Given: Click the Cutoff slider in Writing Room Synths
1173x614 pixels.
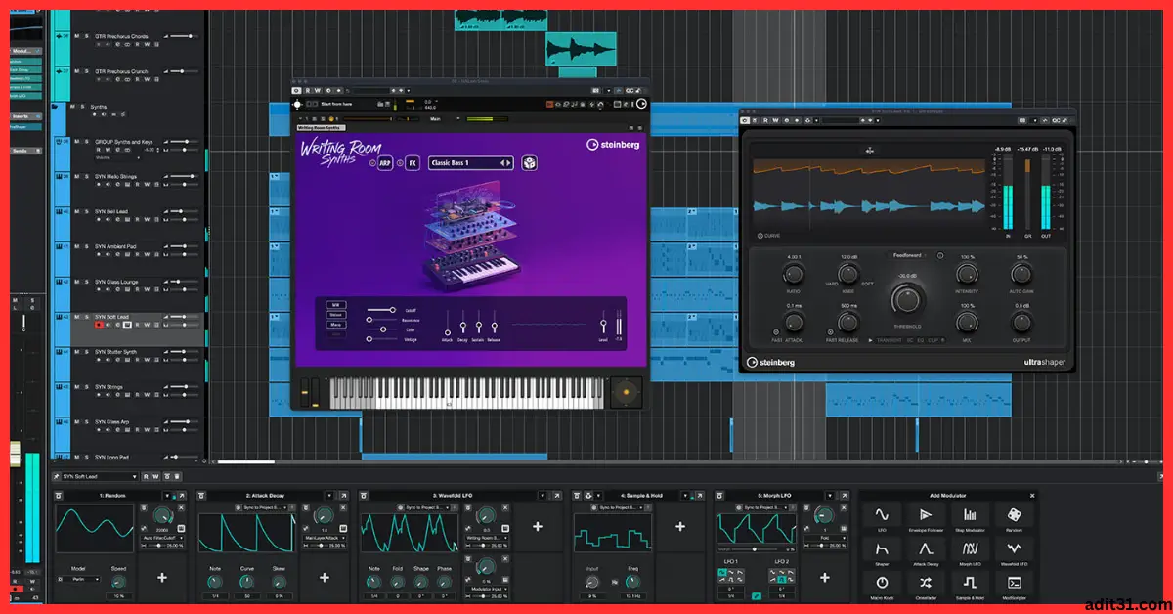Looking at the screenshot, I should pos(383,310).
